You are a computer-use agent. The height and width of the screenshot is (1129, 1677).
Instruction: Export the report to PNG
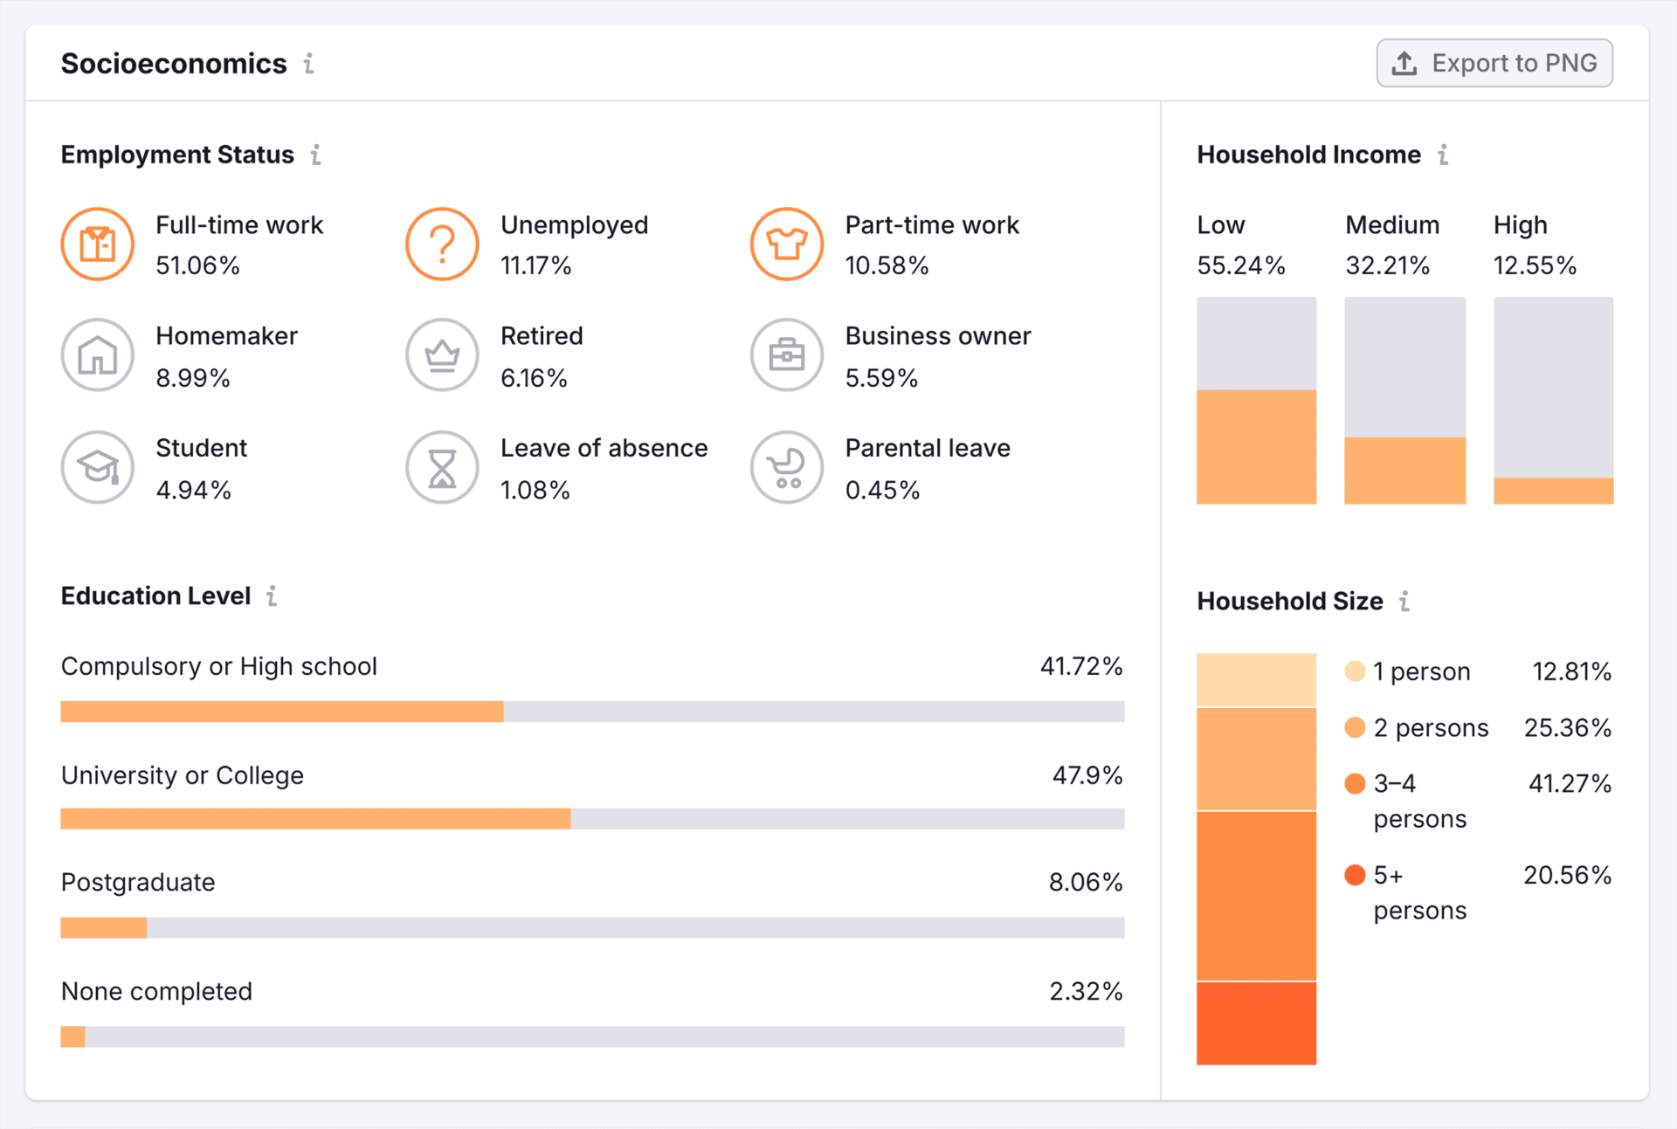[1494, 63]
